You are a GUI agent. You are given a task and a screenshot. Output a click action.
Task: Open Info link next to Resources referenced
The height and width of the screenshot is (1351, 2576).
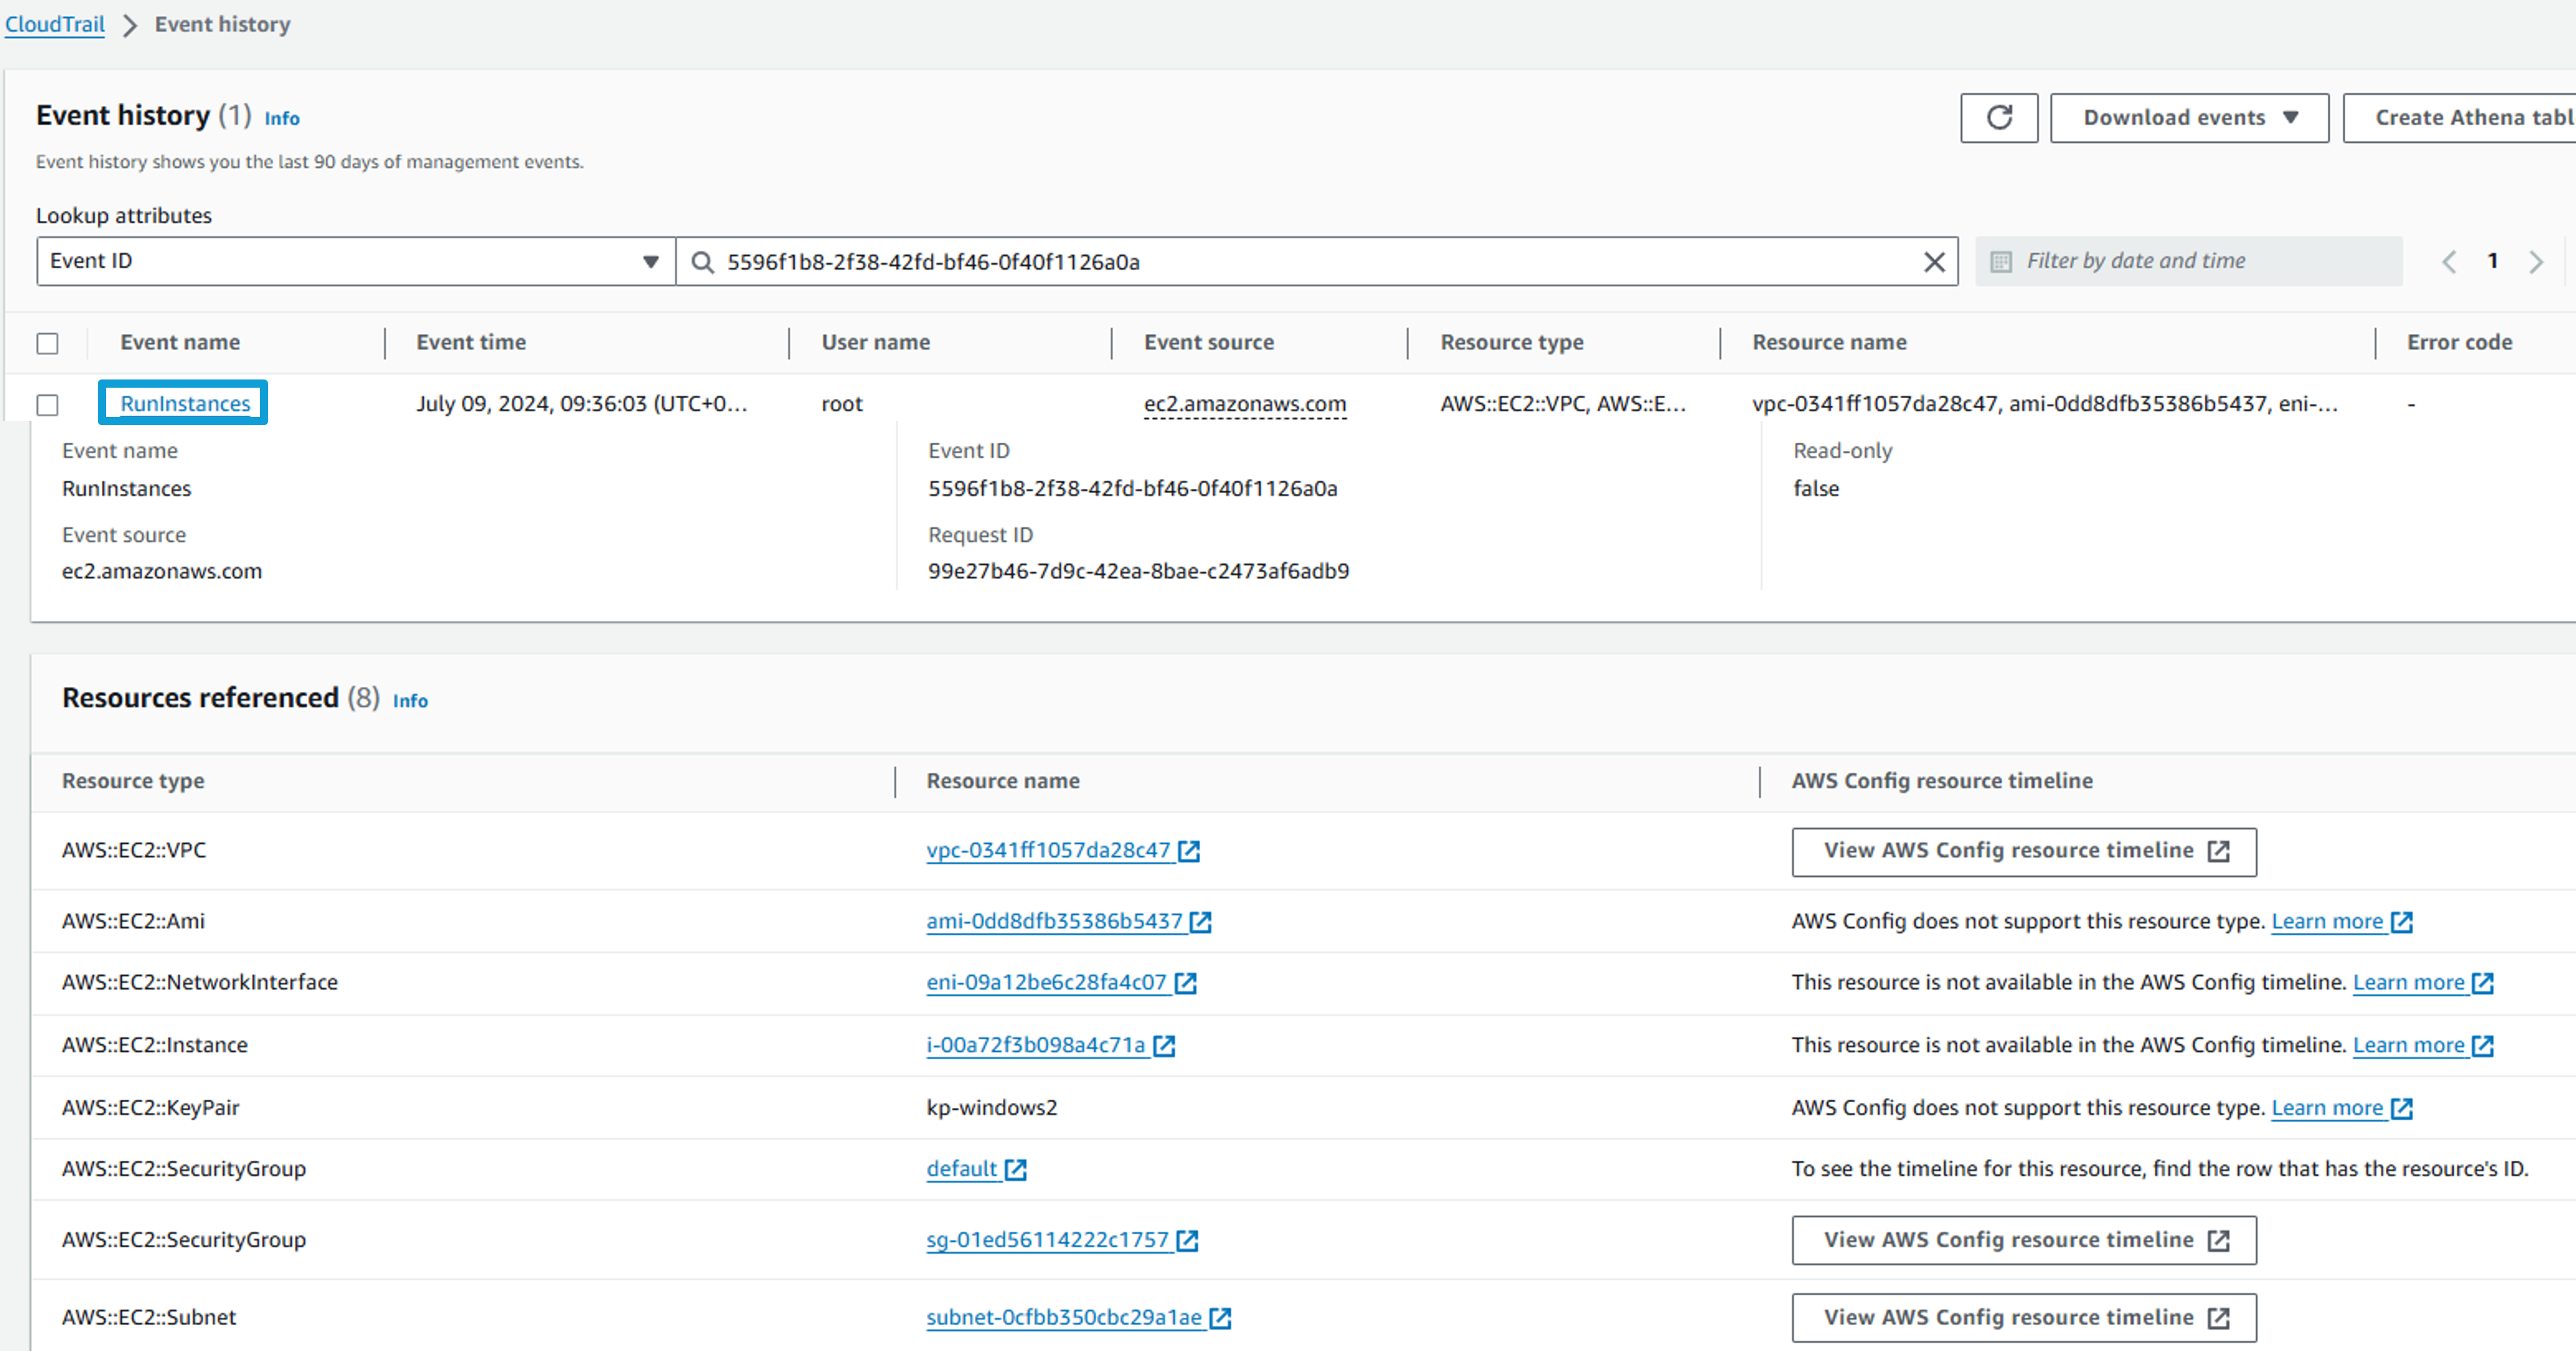410,701
